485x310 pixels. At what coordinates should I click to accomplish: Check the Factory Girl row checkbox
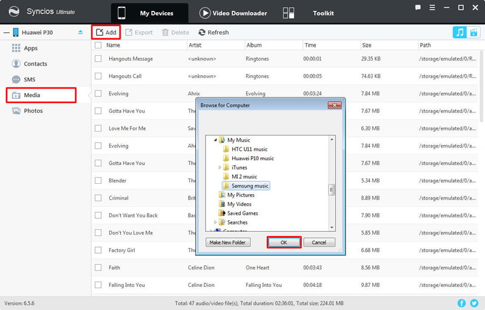[98, 250]
